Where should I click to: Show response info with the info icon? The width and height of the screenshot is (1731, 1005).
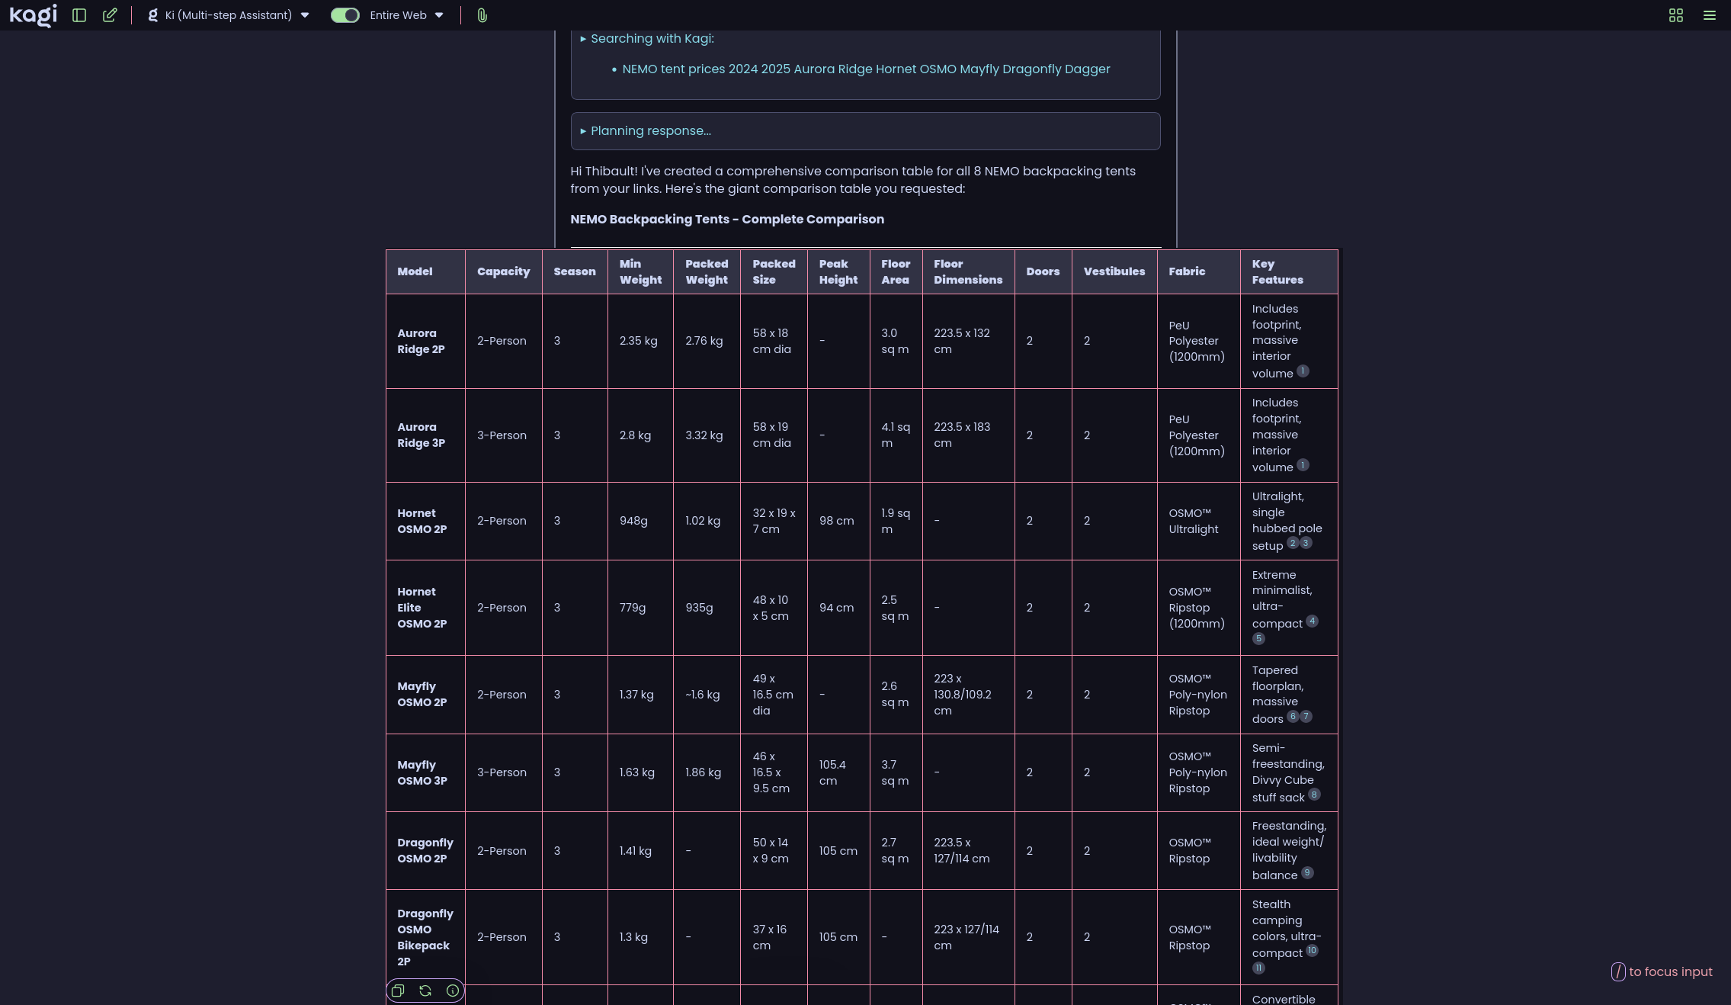453,991
